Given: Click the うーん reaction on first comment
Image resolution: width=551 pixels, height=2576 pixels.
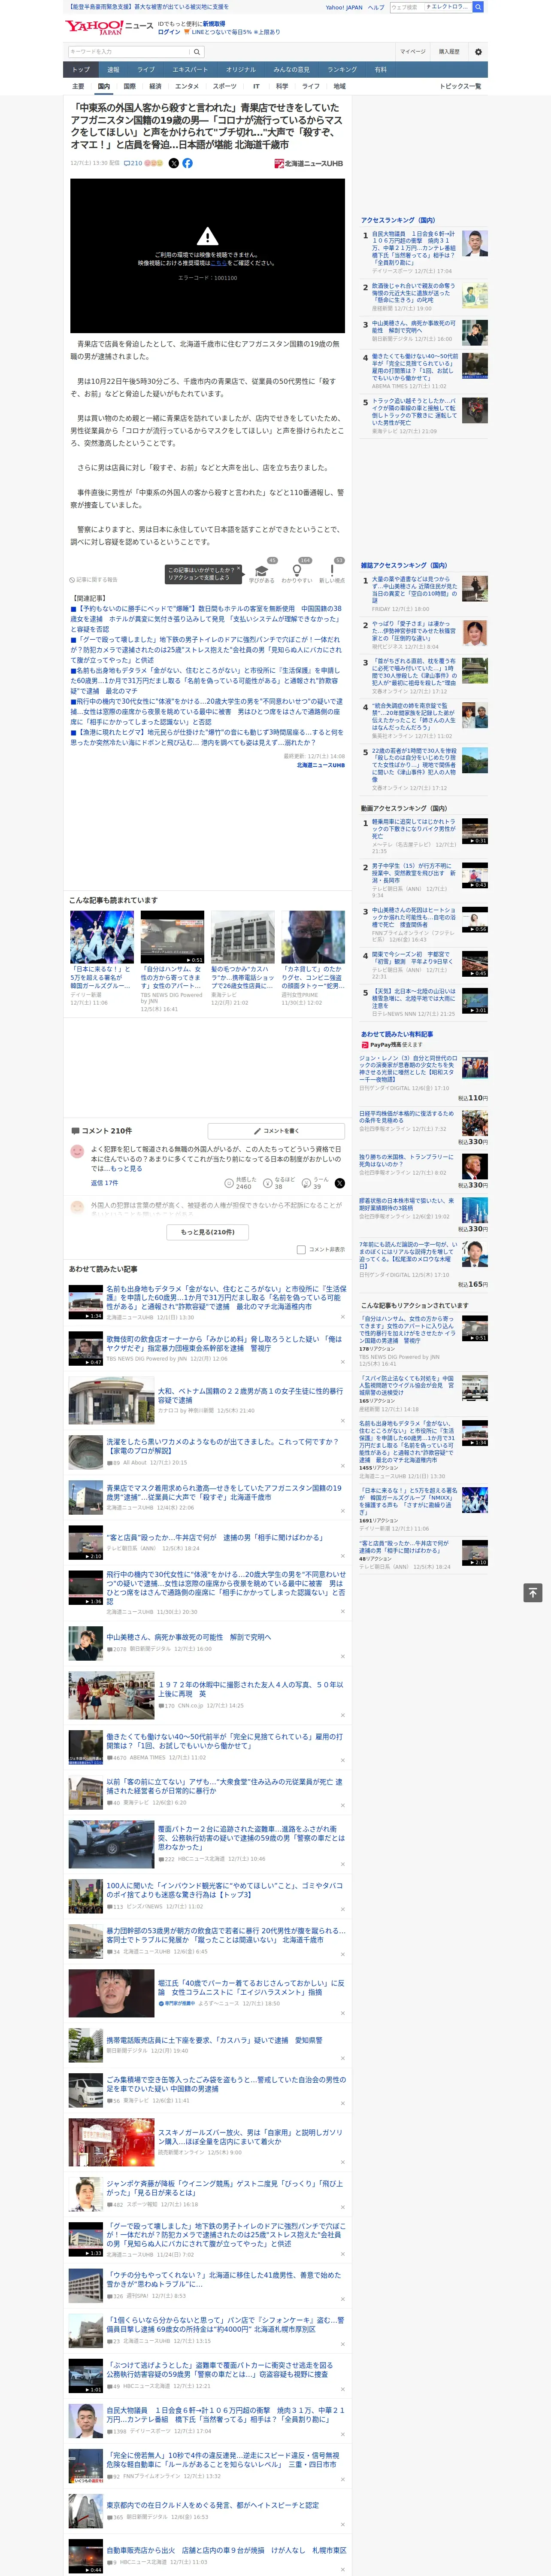Looking at the screenshot, I should click(316, 1183).
